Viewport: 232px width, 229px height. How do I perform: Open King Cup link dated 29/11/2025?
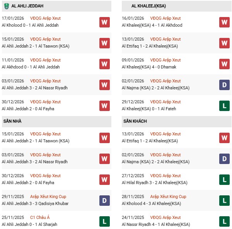click(48, 197)
